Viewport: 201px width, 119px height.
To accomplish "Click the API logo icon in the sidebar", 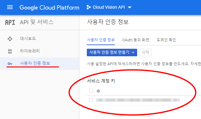I will [x=10, y=22].
